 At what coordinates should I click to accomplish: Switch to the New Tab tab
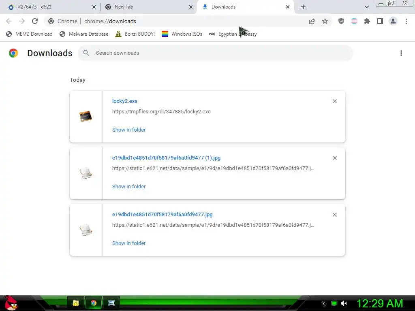click(x=149, y=7)
